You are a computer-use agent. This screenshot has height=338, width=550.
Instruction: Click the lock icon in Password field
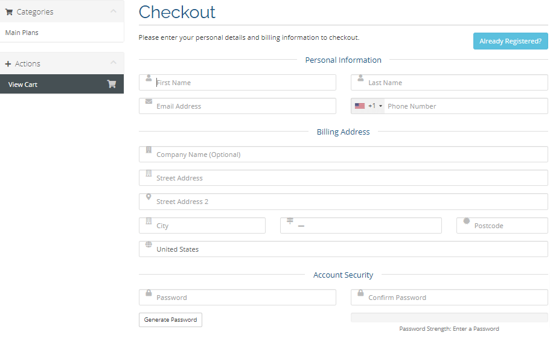(x=149, y=293)
